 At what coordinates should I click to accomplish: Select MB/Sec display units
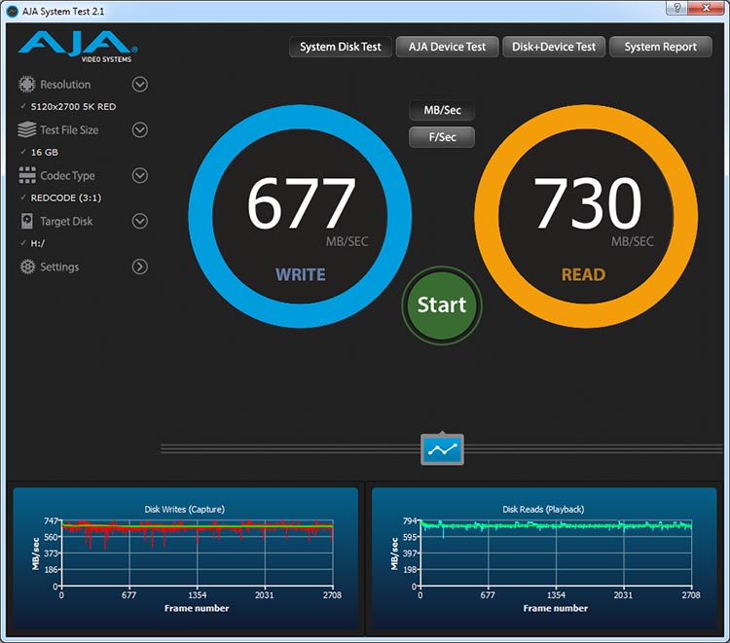[x=442, y=110]
